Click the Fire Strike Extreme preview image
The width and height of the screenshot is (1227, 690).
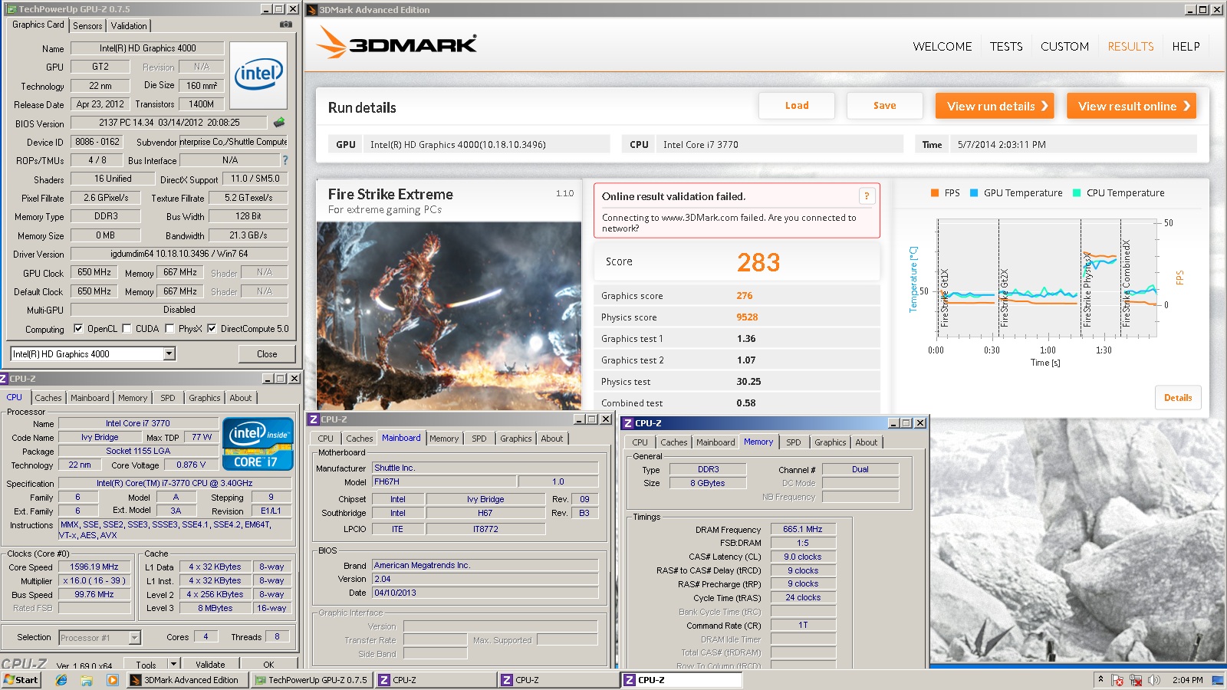click(x=449, y=316)
